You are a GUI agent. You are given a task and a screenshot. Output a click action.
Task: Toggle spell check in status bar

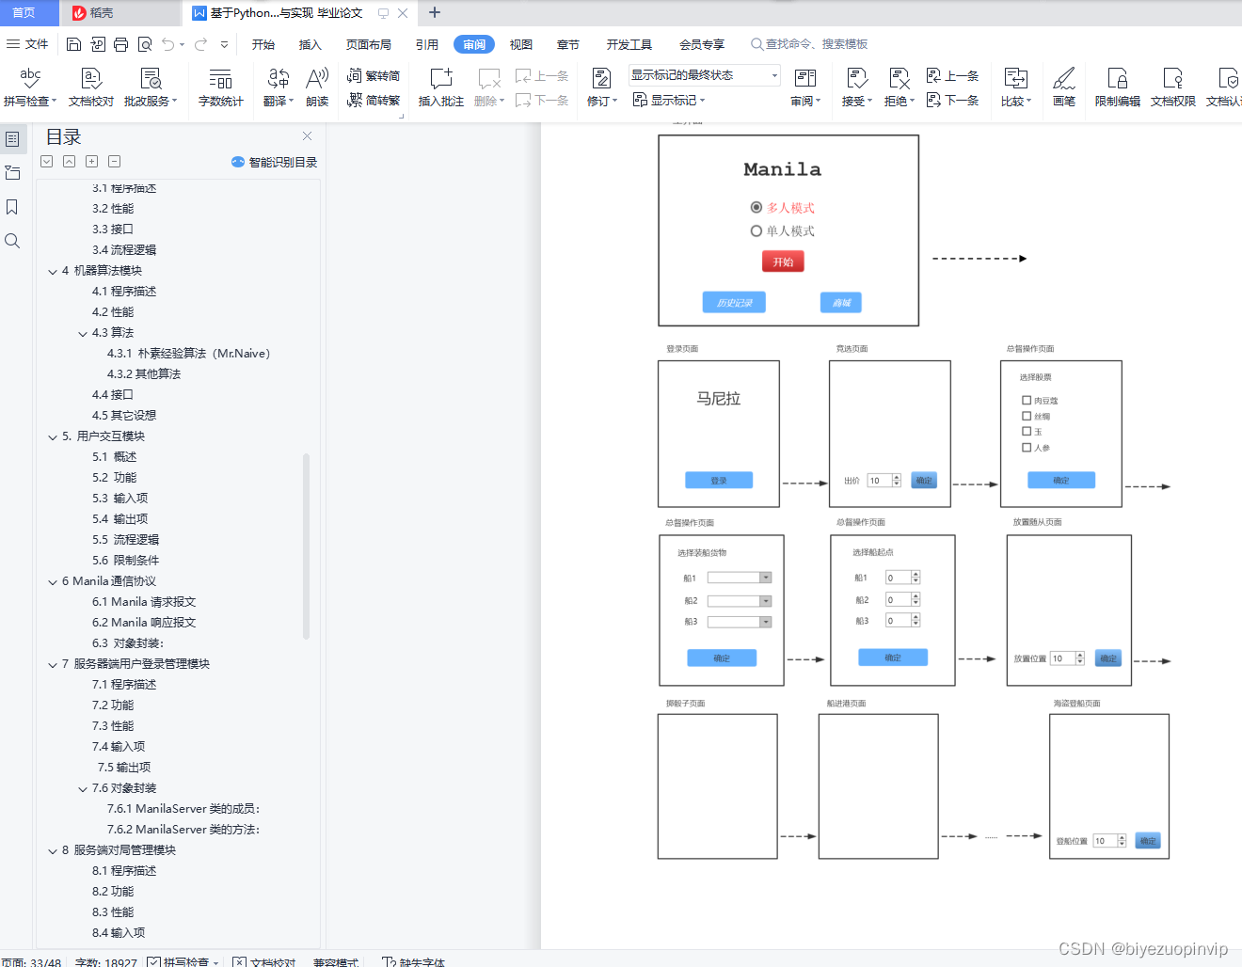[183, 961]
